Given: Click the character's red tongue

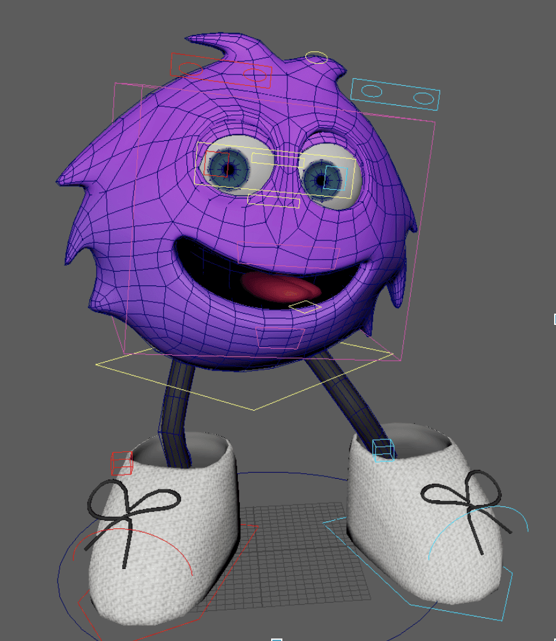Looking at the screenshot, I should coord(281,287).
